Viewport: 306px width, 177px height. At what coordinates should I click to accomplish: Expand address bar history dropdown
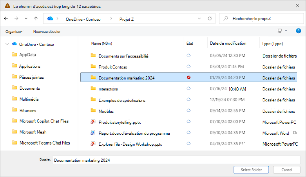199,19
